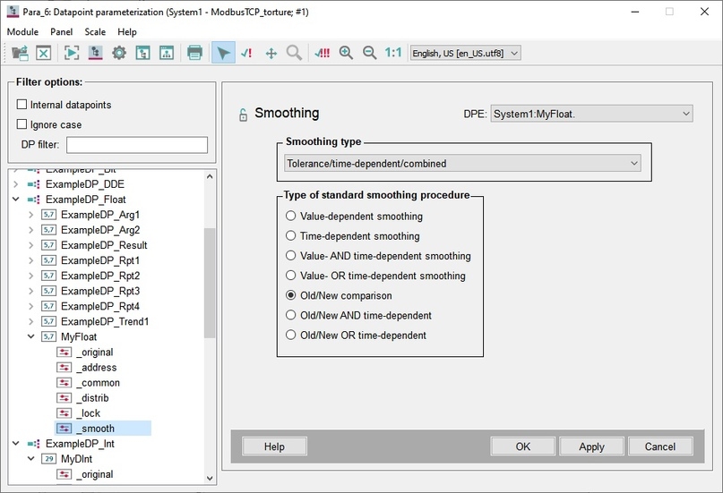Screen dimensions: 723x493
Task: Select the arrow pointer tool
Action: coord(223,53)
